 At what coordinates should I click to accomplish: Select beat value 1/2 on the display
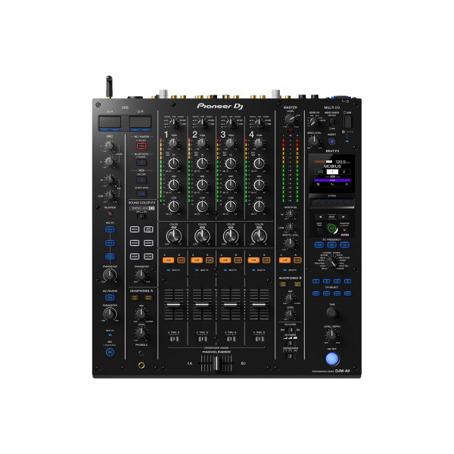pyautogui.click(x=320, y=172)
